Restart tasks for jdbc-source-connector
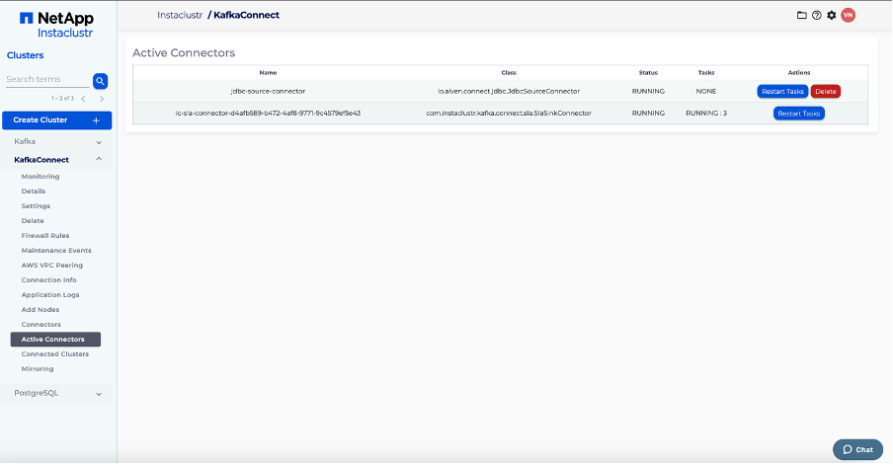893x464 pixels. tap(782, 91)
